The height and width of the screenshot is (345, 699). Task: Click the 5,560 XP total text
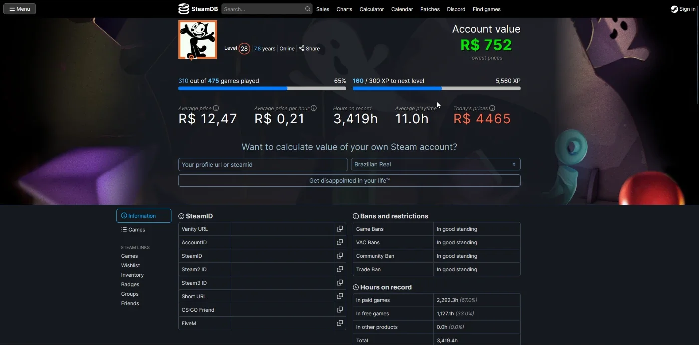[508, 81]
